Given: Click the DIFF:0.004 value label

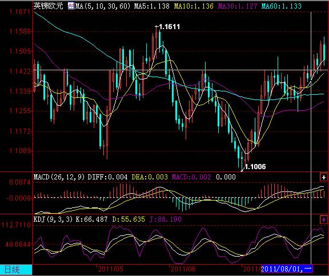Looking at the screenshot, I should pos(107,177).
